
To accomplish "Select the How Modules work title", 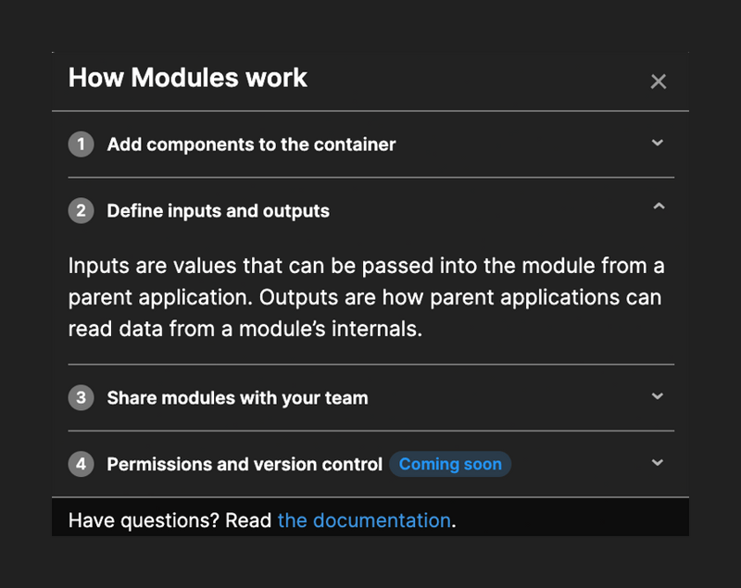I will 186,78.
